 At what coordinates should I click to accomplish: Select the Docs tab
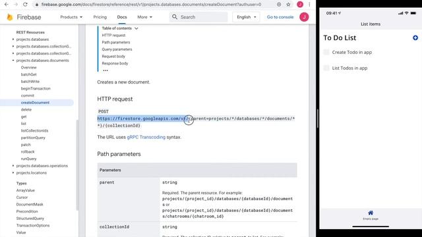122,17
